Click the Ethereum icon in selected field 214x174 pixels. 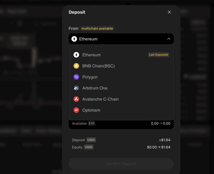[74, 39]
